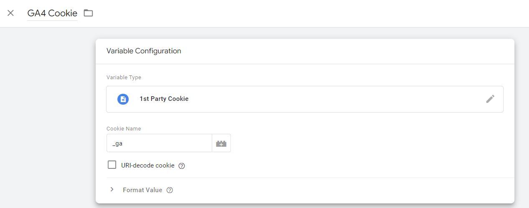
Task: Show help for URI-decode cookie
Action: point(182,166)
